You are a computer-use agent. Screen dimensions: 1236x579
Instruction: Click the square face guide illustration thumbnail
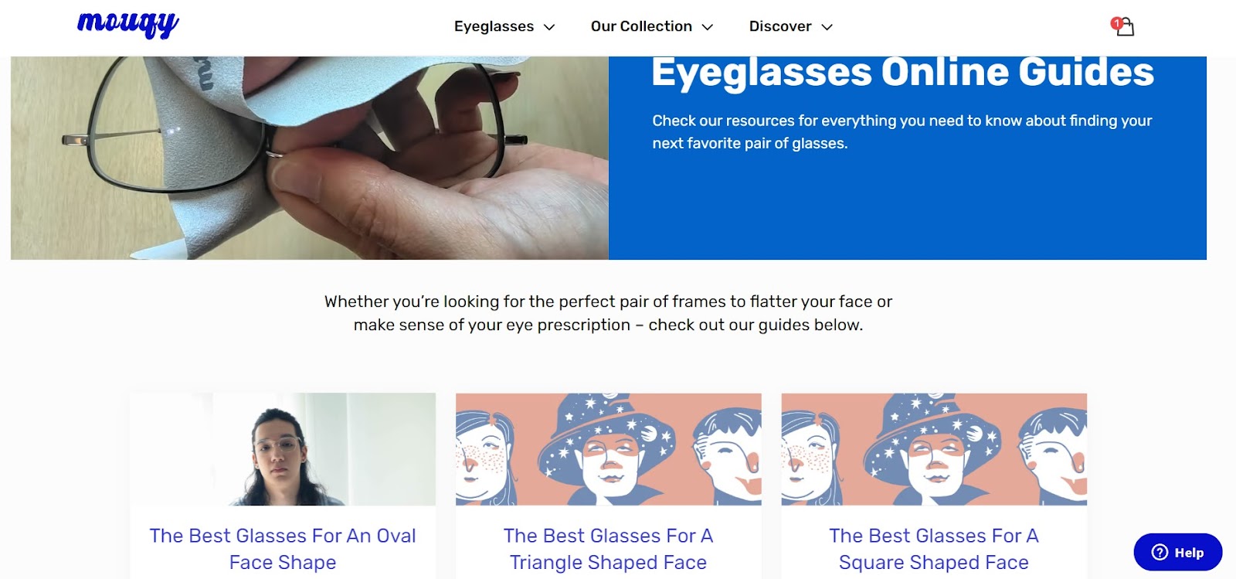[934, 449]
